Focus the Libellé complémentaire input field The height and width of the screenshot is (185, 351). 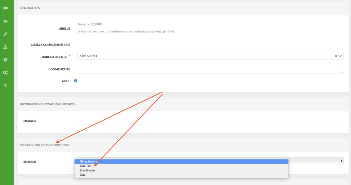(210, 44)
